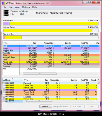This screenshot has height=116, width=102.
Task: Sort details list by Address column header
Action: tap(13, 80)
